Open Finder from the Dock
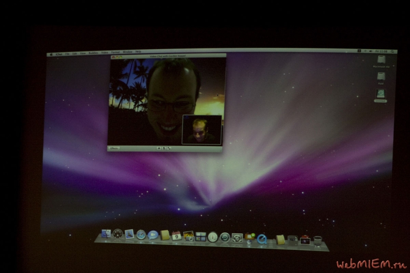410x273 pixels. click(x=106, y=234)
